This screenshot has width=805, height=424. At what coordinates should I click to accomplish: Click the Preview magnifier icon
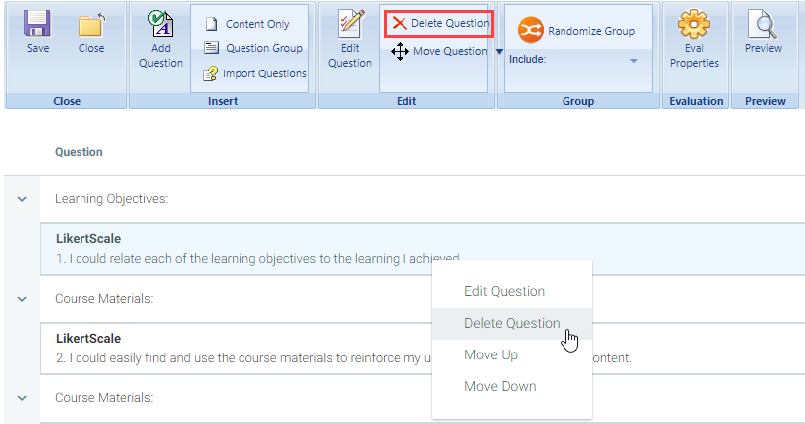click(x=763, y=25)
